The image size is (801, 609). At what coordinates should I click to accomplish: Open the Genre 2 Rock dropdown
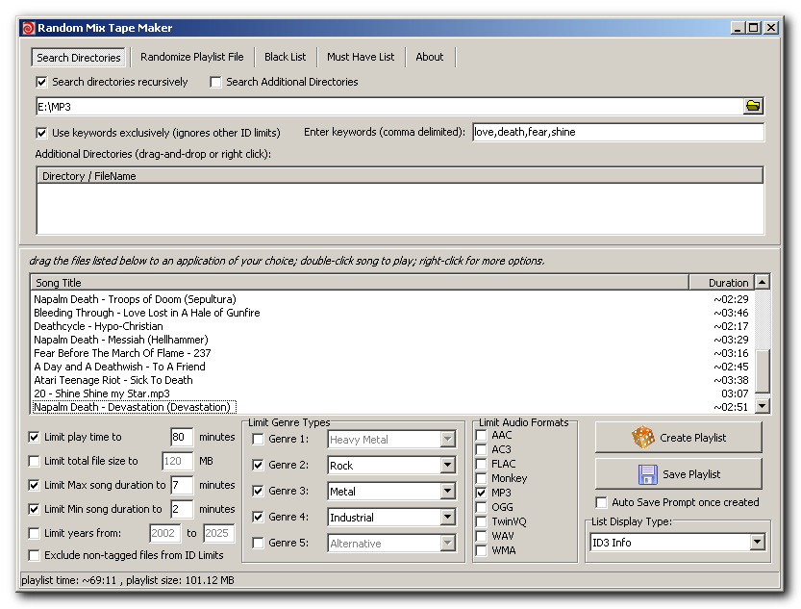coord(447,466)
